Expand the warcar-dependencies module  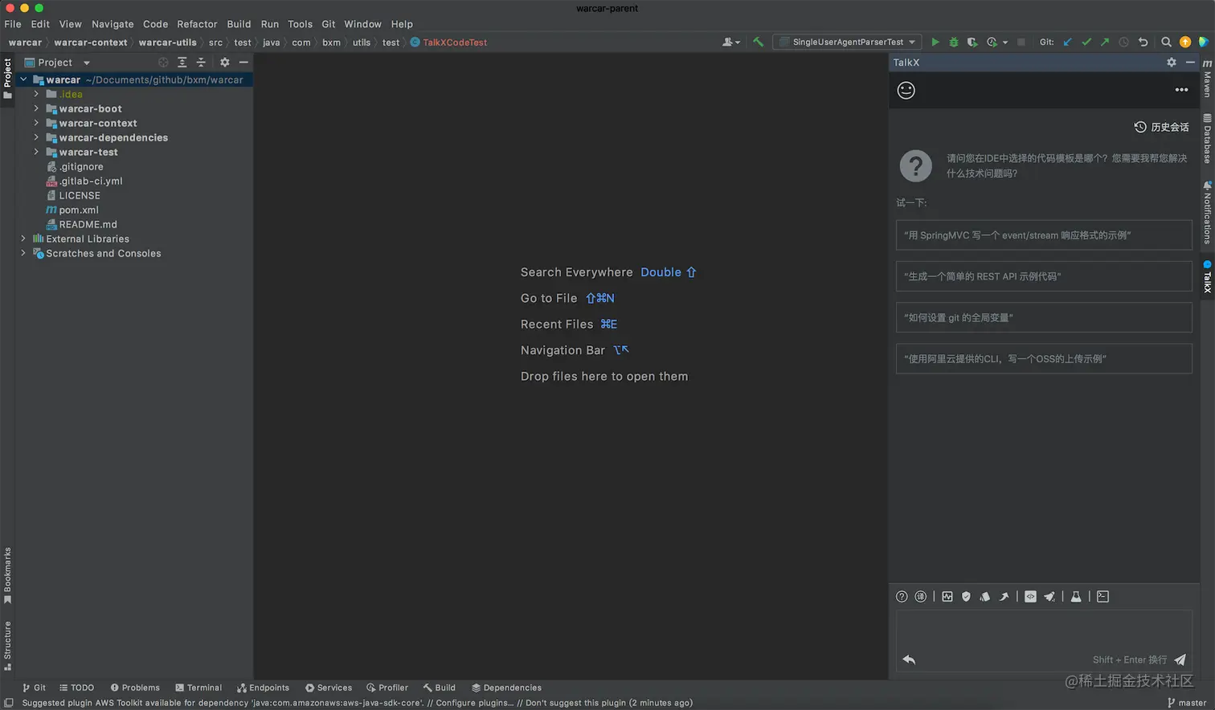pyautogui.click(x=36, y=137)
